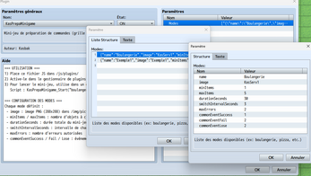This screenshot has width=311, height=176.
Task: Select the durationSeconds parameter row
Action: point(250,98)
